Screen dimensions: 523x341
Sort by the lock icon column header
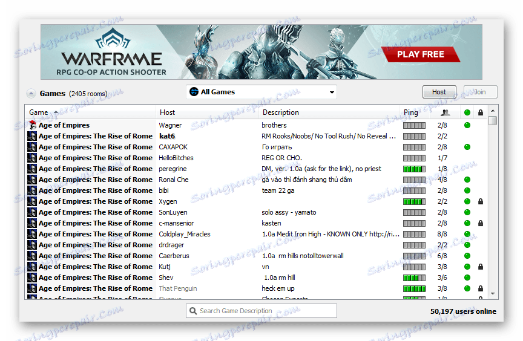tap(481, 112)
